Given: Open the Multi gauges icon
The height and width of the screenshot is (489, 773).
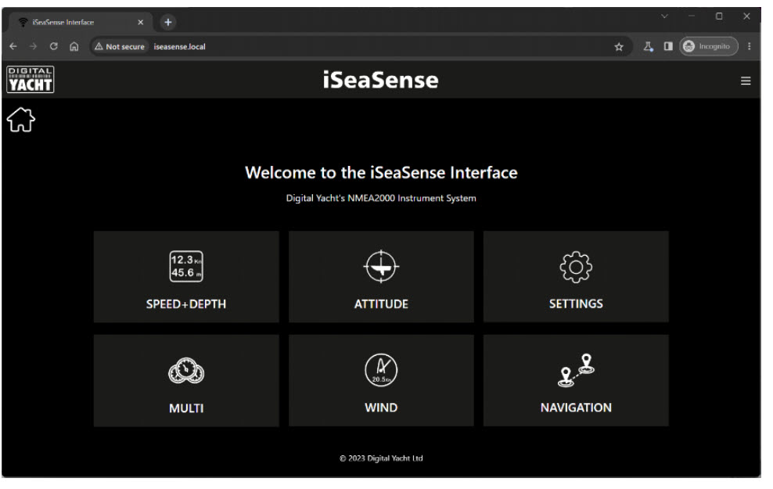Looking at the screenshot, I should 186,371.
